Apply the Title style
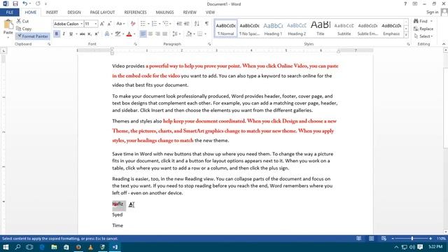This screenshot has height=252, width=448. pyautogui.click(x=321, y=29)
